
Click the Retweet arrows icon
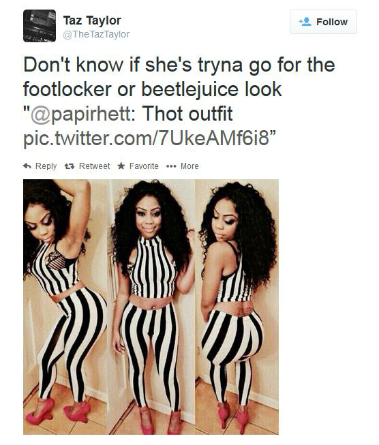pyautogui.click(x=70, y=166)
